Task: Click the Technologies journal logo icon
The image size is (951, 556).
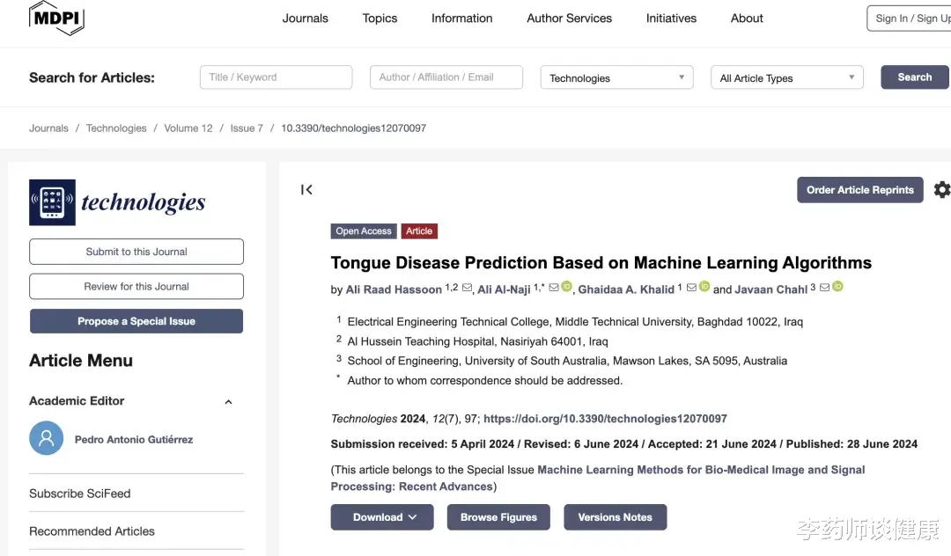Action: click(x=52, y=202)
